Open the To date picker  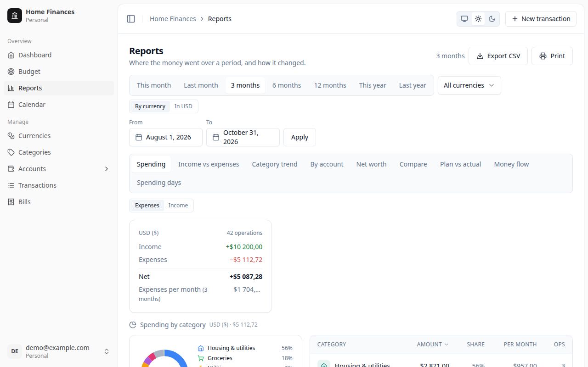[243, 137]
